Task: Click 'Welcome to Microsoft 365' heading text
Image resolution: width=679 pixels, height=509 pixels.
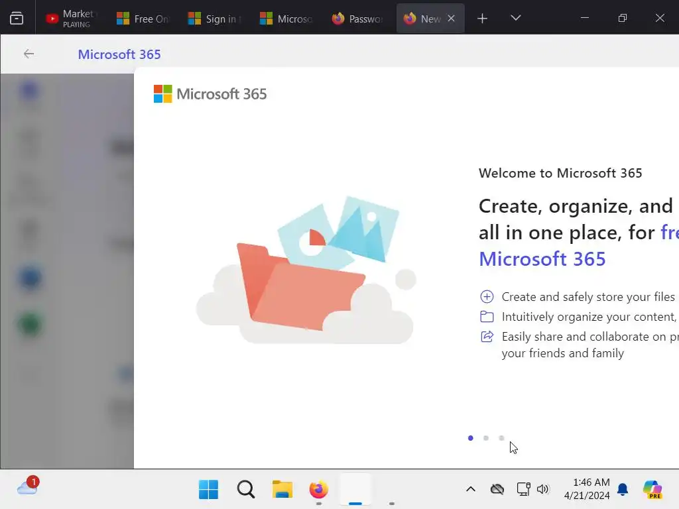Action: (x=560, y=173)
